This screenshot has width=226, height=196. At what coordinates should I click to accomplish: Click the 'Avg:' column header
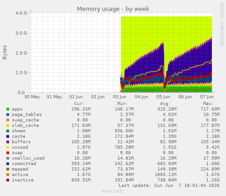click(166, 104)
